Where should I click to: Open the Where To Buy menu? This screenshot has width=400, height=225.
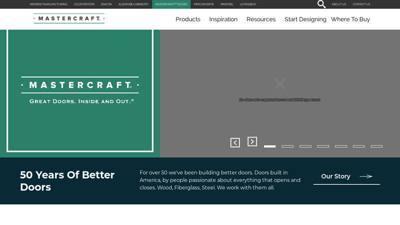click(x=350, y=19)
